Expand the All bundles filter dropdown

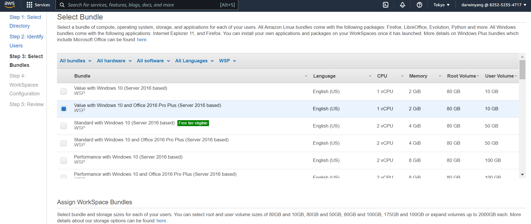75,61
